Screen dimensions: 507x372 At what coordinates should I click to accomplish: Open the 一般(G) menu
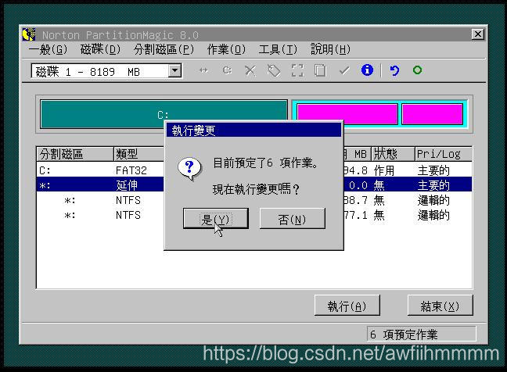coord(48,49)
